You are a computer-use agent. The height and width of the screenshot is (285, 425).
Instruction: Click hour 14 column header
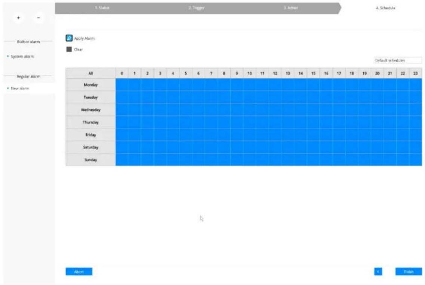pos(301,73)
